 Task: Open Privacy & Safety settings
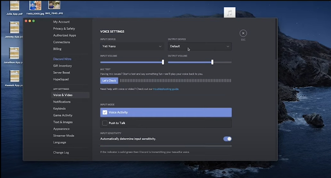[64, 29]
